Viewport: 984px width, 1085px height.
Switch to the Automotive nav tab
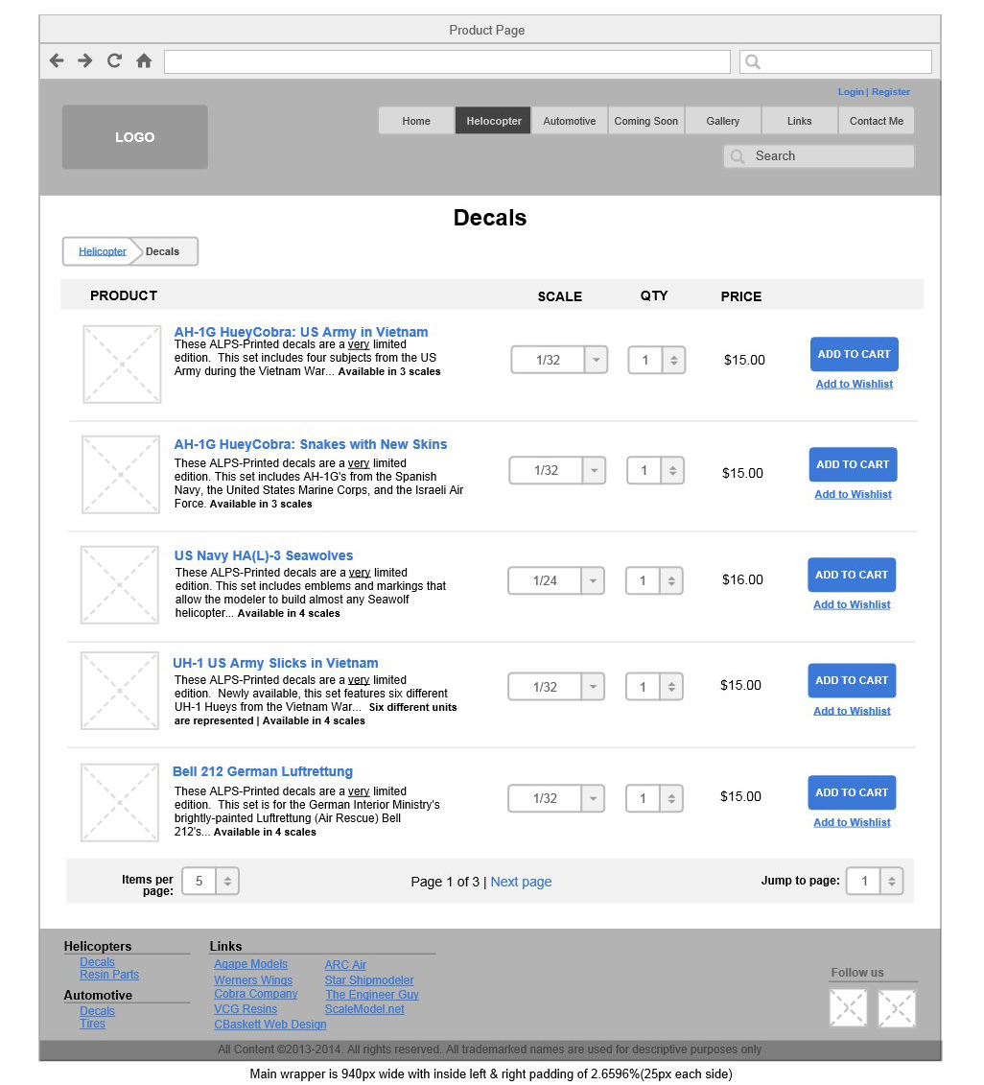[570, 121]
